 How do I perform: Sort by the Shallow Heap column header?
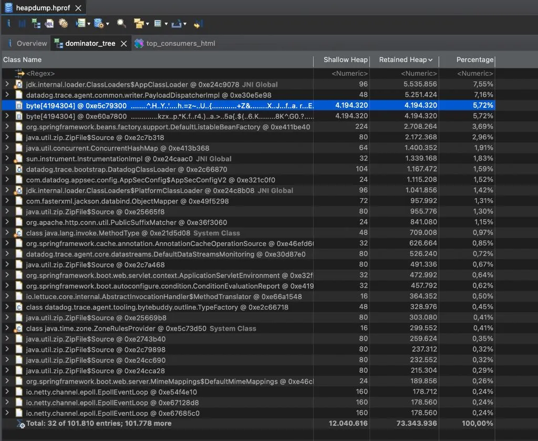(x=345, y=60)
